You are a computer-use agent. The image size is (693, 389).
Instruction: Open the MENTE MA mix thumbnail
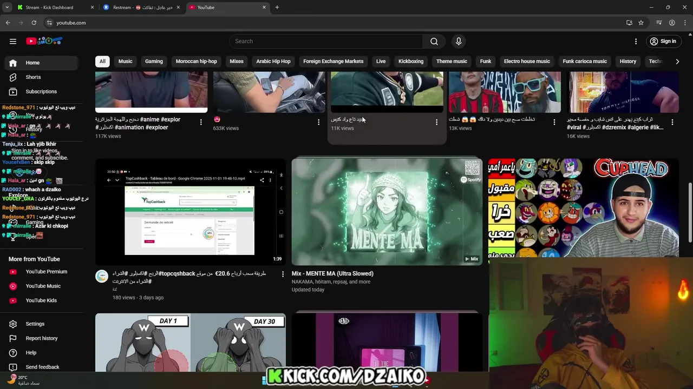[x=387, y=212]
